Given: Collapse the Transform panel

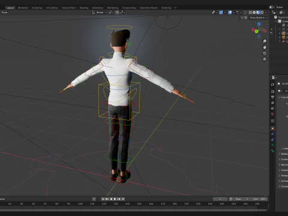Looking at the screenshot, I should (x=280, y=97).
